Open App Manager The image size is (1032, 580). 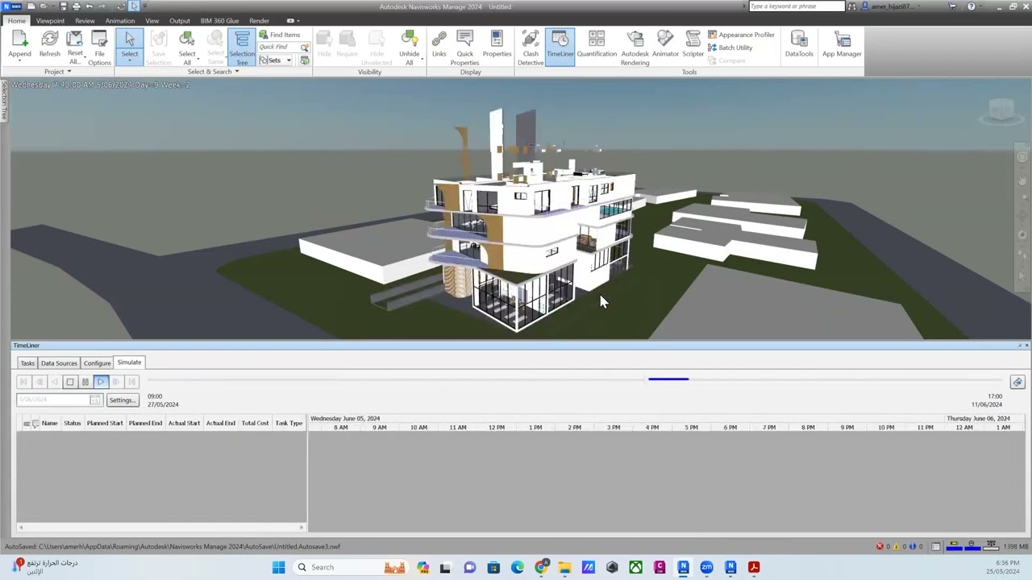pyautogui.click(x=842, y=44)
